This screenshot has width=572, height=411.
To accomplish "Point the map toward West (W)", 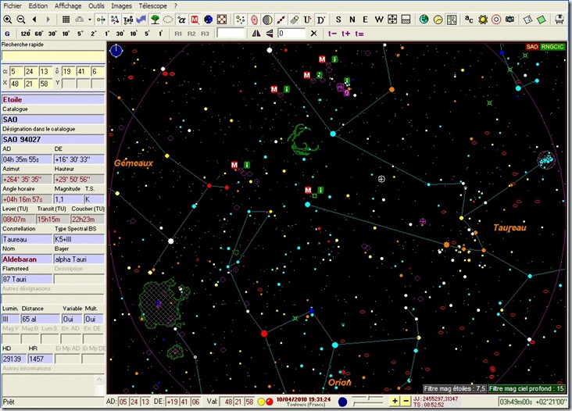I will 379,20.
